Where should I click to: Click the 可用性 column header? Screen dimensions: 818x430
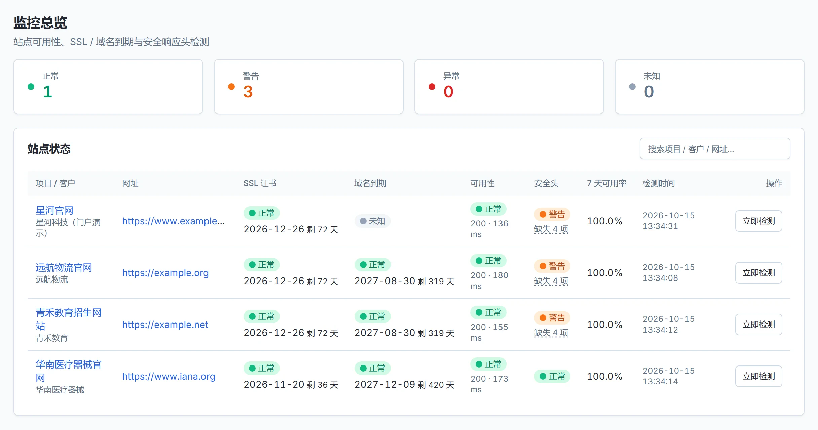tap(482, 183)
